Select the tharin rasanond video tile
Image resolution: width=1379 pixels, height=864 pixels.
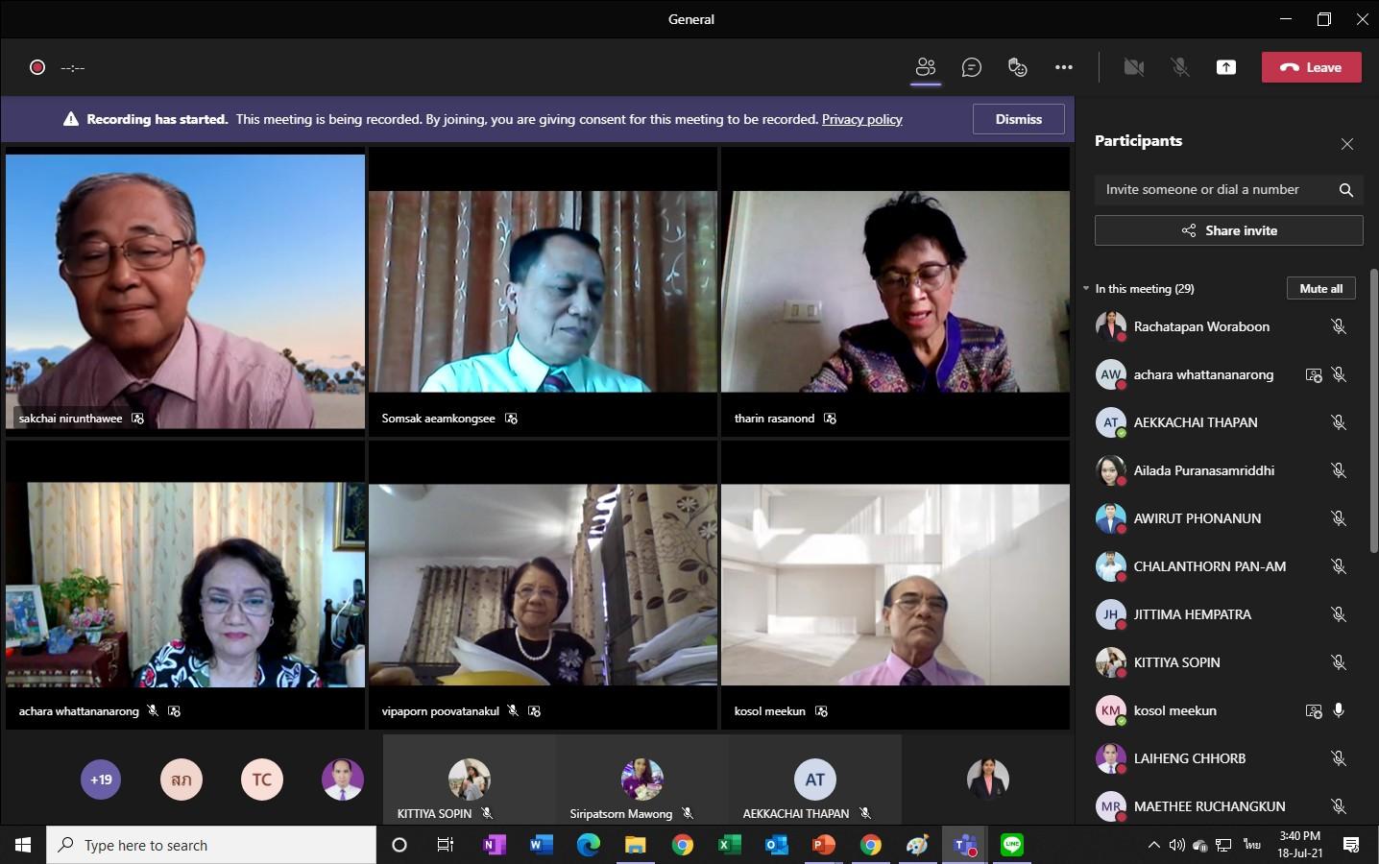(895, 291)
